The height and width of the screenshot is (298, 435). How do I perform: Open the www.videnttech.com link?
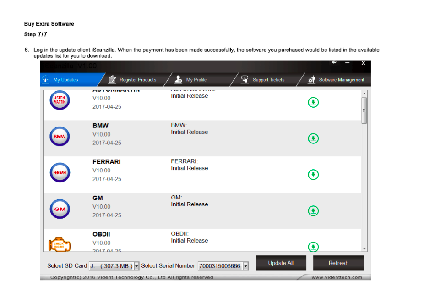337,277
